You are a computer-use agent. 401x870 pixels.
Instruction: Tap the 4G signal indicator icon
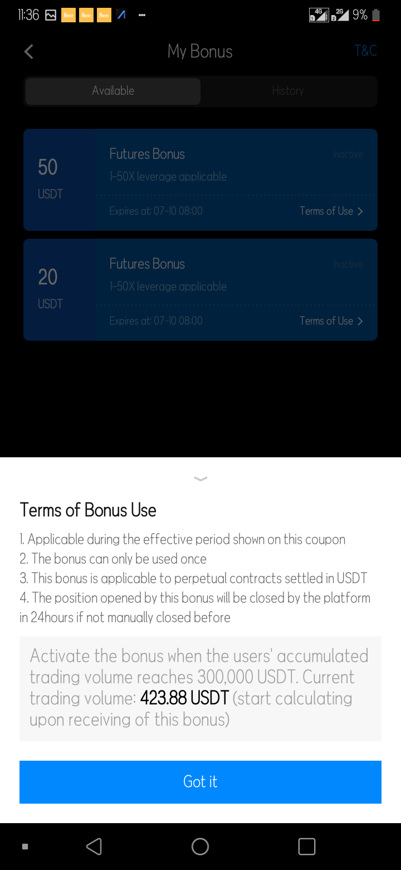(x=319, y=15)
